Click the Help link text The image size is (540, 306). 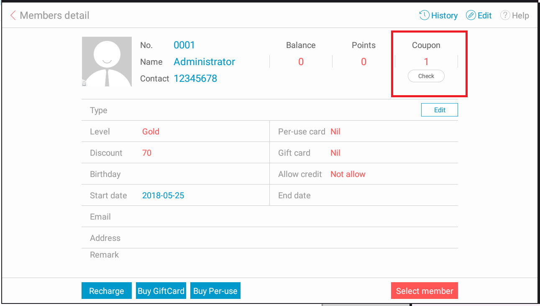(520, 15)
